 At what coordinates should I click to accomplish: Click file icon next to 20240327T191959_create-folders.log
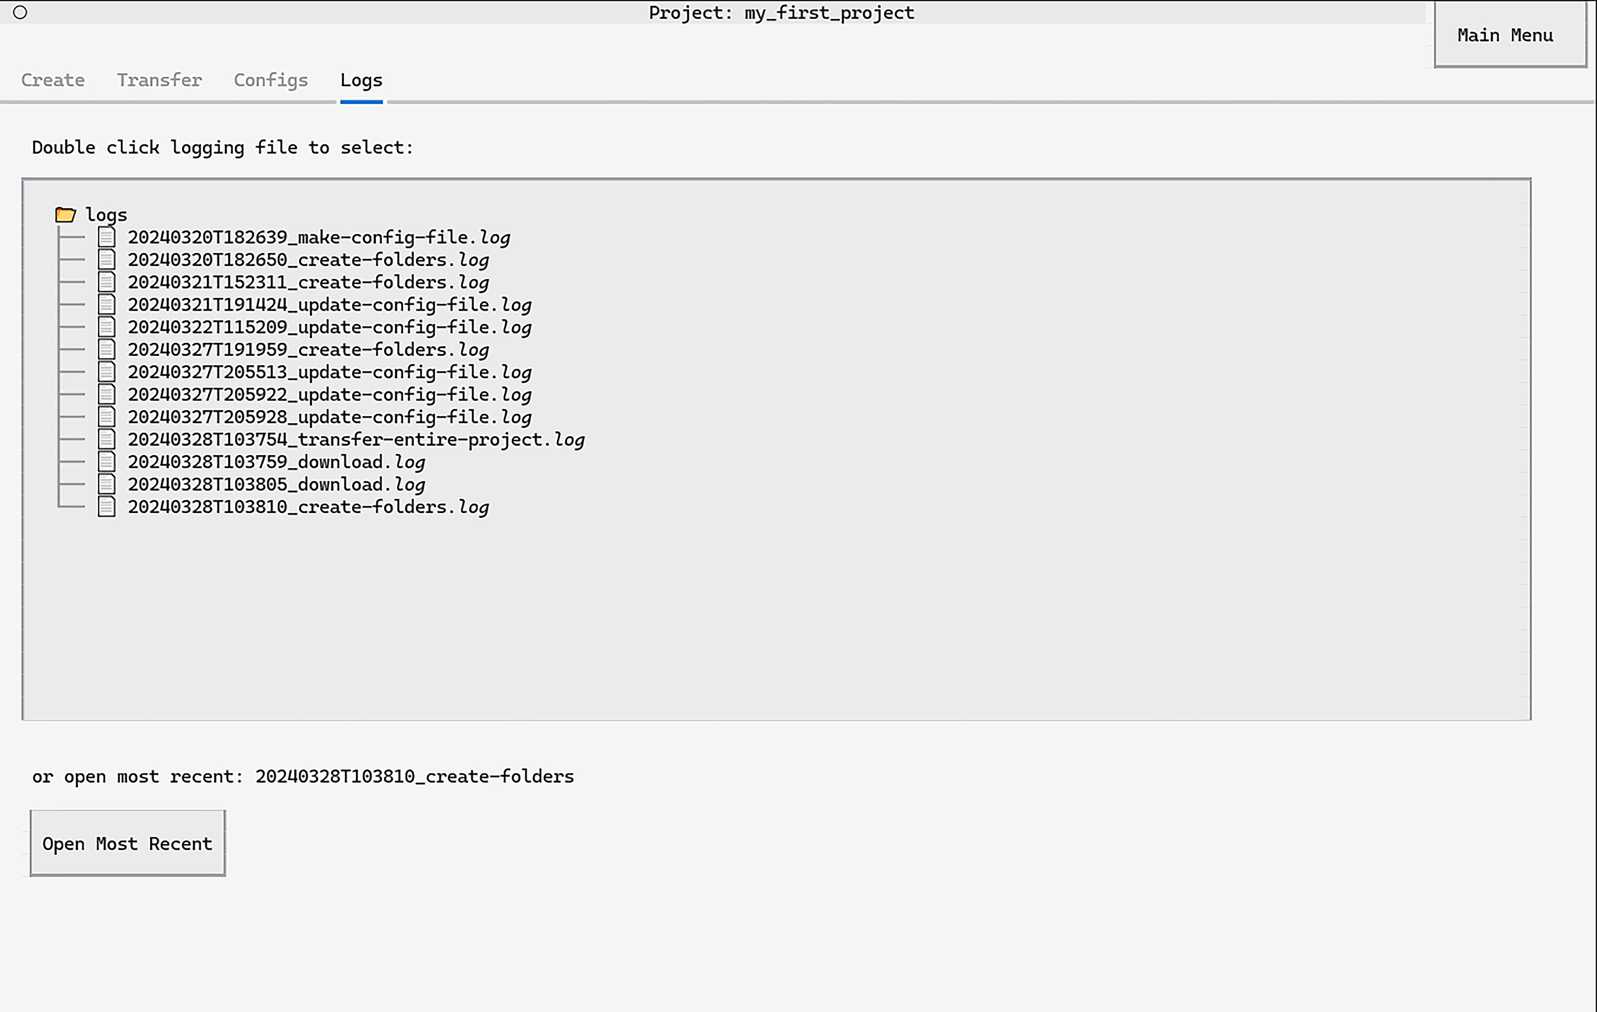tap(107, 350)
